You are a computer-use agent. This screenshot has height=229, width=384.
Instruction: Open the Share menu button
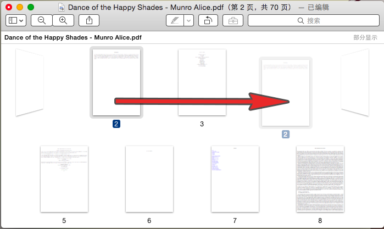[89, 20]
